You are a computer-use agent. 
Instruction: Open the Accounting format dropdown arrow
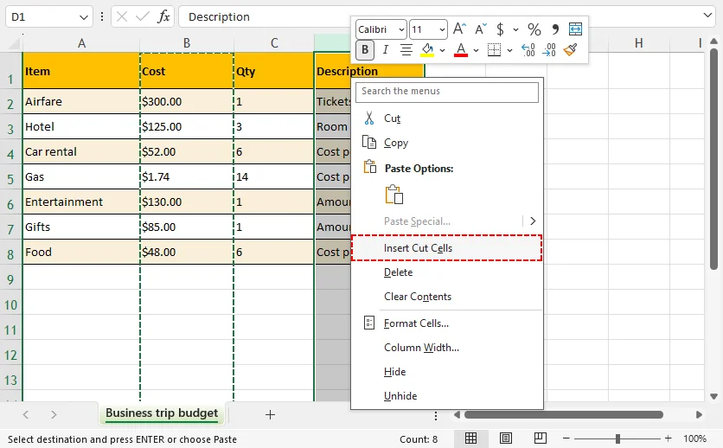click(515, 29)
